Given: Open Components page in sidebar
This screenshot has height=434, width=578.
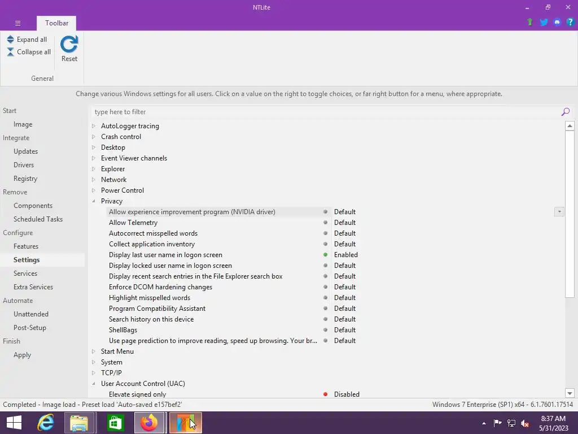Looking at the screenshot, I should click(x=33, y=206).
